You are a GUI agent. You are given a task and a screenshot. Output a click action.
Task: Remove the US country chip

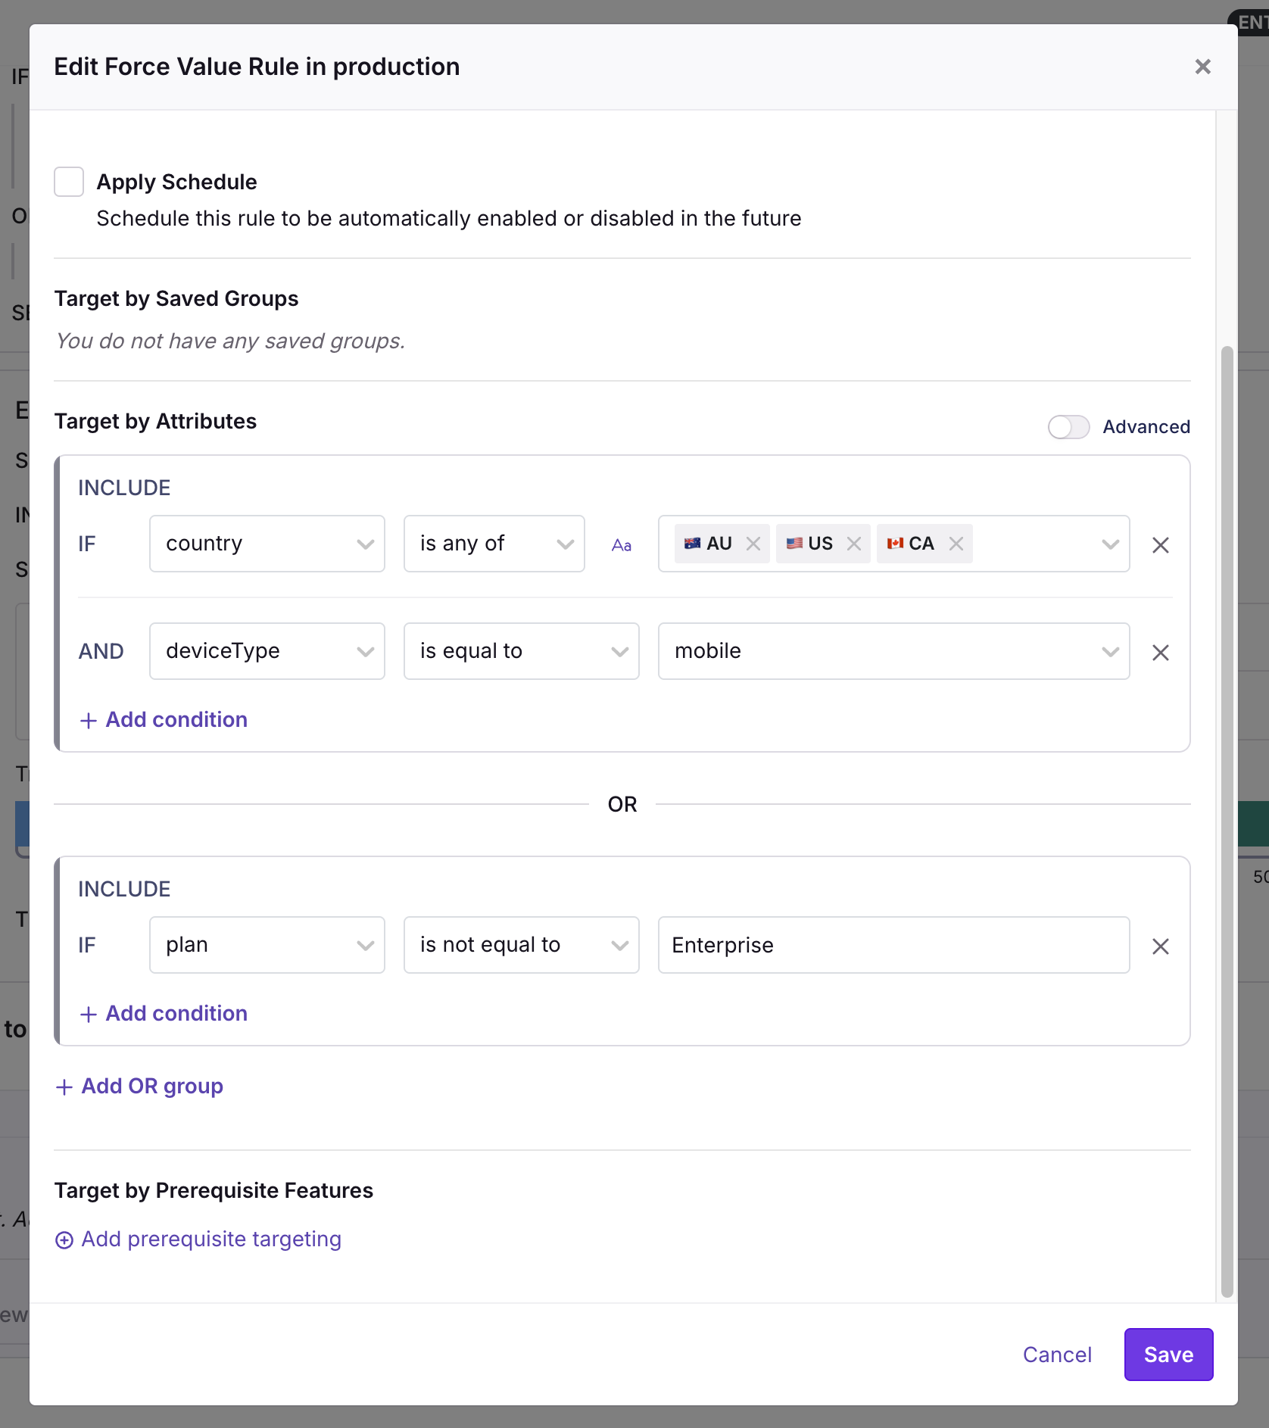(x=854, y=543)
